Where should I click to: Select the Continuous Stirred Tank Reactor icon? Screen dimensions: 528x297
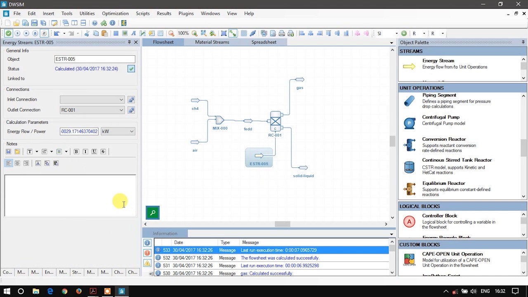tap(409, 167)
